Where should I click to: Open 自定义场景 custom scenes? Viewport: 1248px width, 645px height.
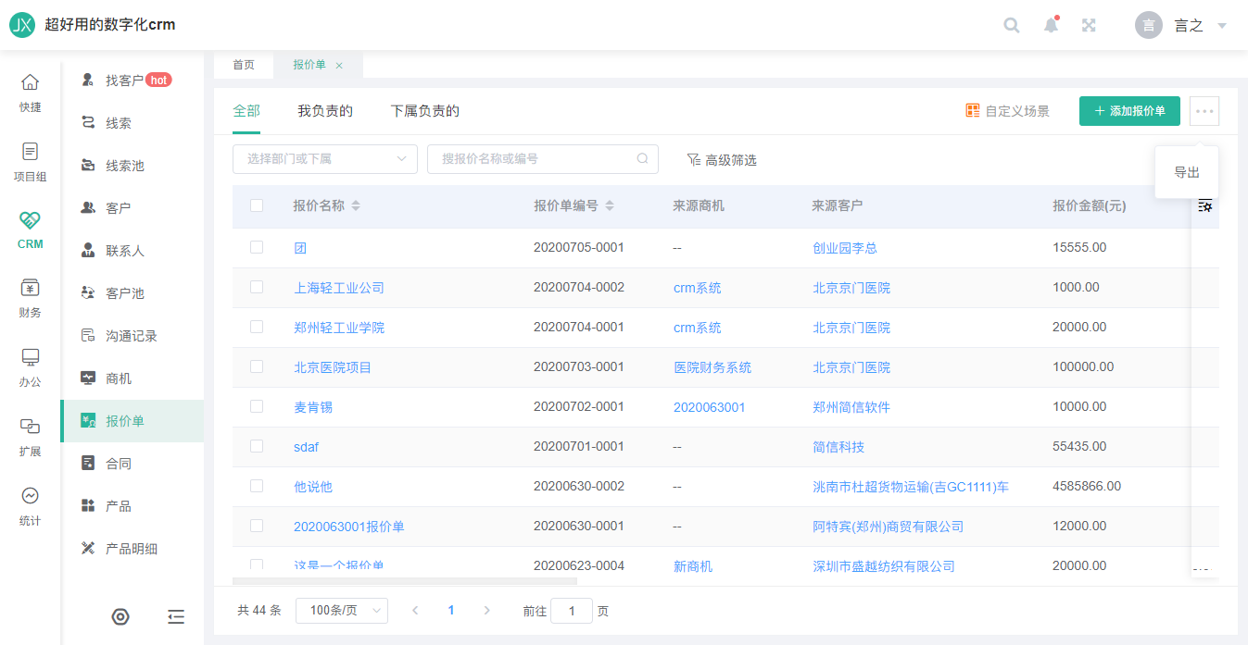(1008, 111)
